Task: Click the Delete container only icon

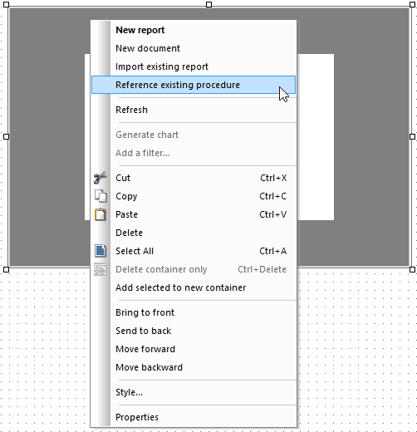Action: click(x=101, y=269)
